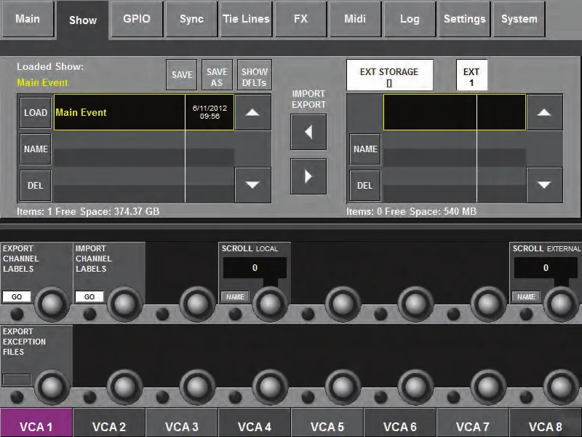582x437 pixels.
Task: Click local show list down arrow
Action: click(252, 185)
